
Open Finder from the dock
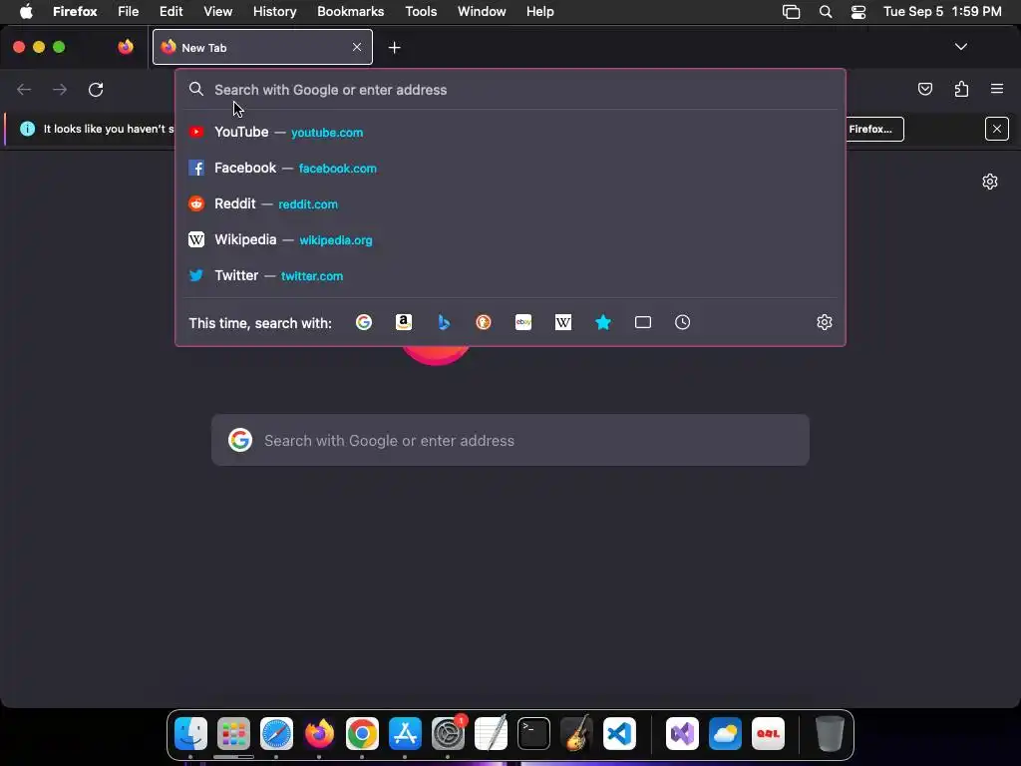coord(190,733)
